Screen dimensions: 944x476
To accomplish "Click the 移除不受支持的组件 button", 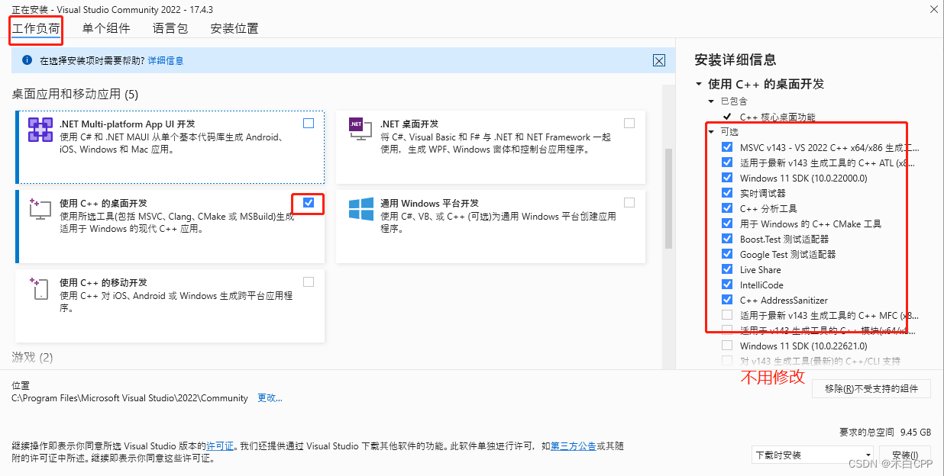I will [x=871, y=388].
